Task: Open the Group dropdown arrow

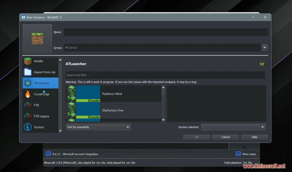Action: tap(264, 48)
